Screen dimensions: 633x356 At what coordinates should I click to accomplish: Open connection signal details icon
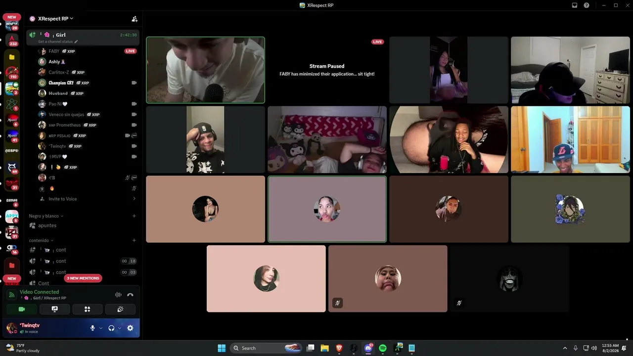(11, 295)
